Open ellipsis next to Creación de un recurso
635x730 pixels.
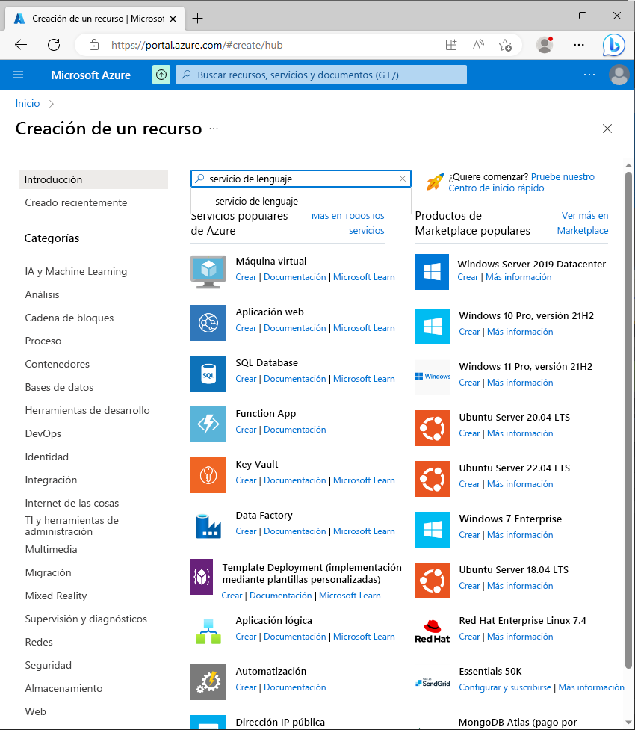coord(214,129)
